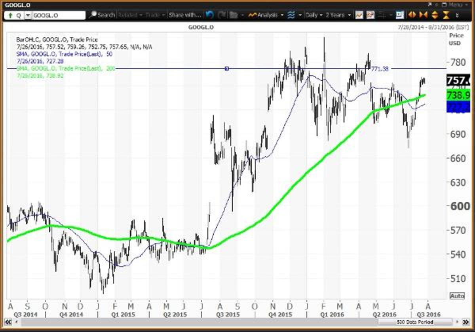Click the horizontal compress orange arrows icon
Screen dimensions: 475x332
tap(423, 15)
